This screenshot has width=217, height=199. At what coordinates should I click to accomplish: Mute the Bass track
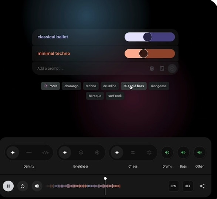coord(183,153)
